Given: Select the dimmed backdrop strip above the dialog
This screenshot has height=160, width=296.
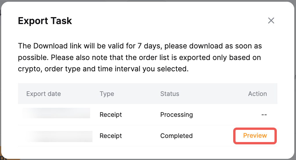Looking at the screenshot, I should click(x=148, y=1).
